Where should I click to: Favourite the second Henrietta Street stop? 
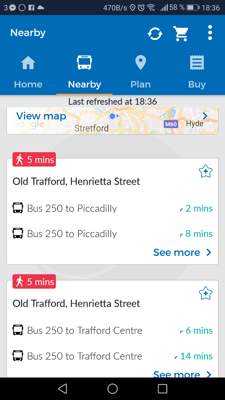tap(206, 293)
